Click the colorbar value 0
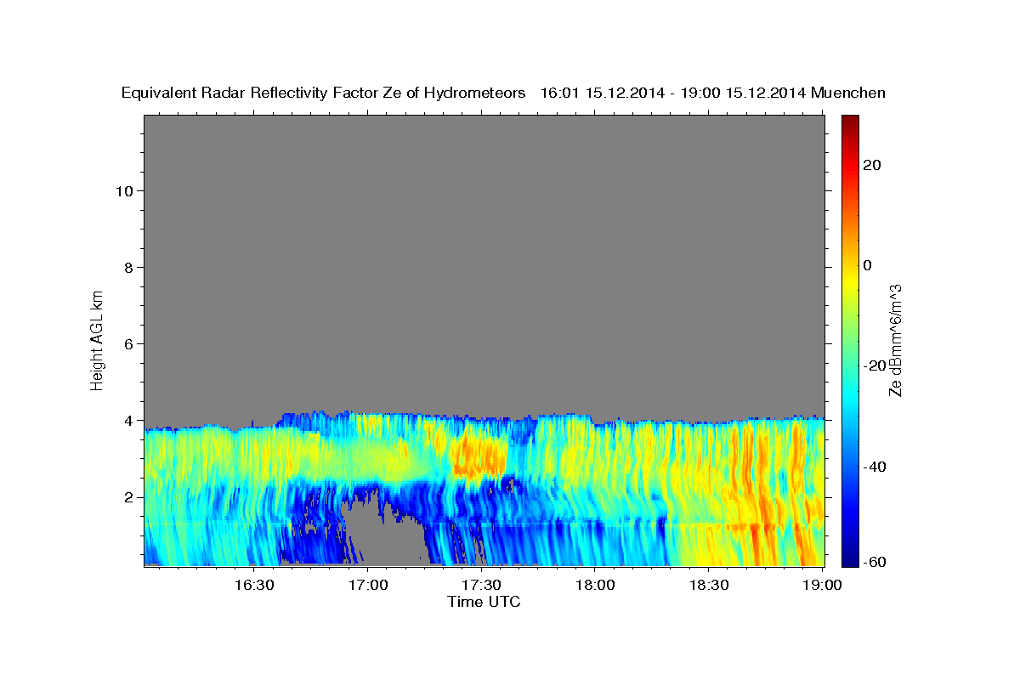Viewport: 1020px width, 680px height. coord(867,265)
